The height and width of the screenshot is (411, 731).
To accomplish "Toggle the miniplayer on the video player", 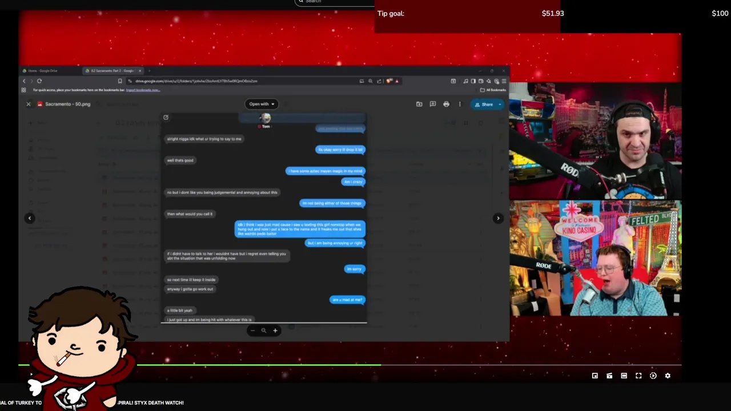I will click(595, 376).
